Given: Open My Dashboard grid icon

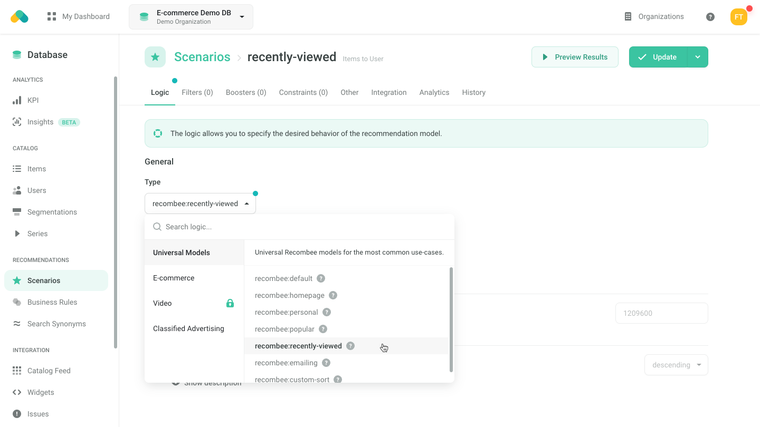Looking at the screenshot, I should [x=52, y=16].
